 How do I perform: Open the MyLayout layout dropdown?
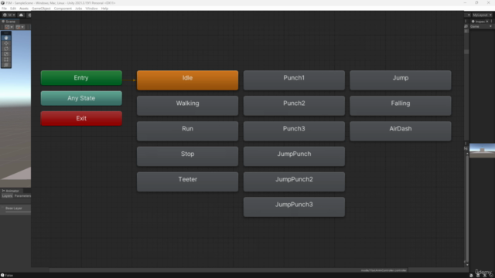(482, 15)
